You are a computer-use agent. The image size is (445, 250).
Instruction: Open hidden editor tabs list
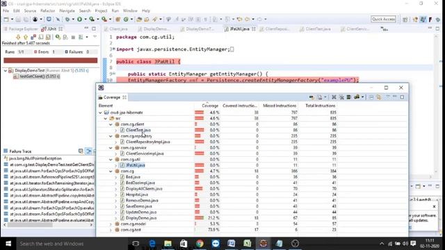pyautogui.click(x=385, y=29)
